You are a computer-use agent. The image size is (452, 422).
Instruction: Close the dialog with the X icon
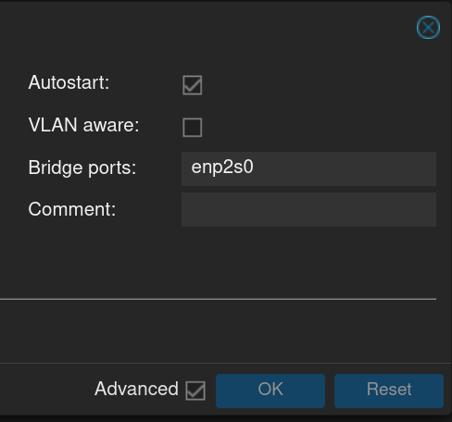click(x=428, y=28)
